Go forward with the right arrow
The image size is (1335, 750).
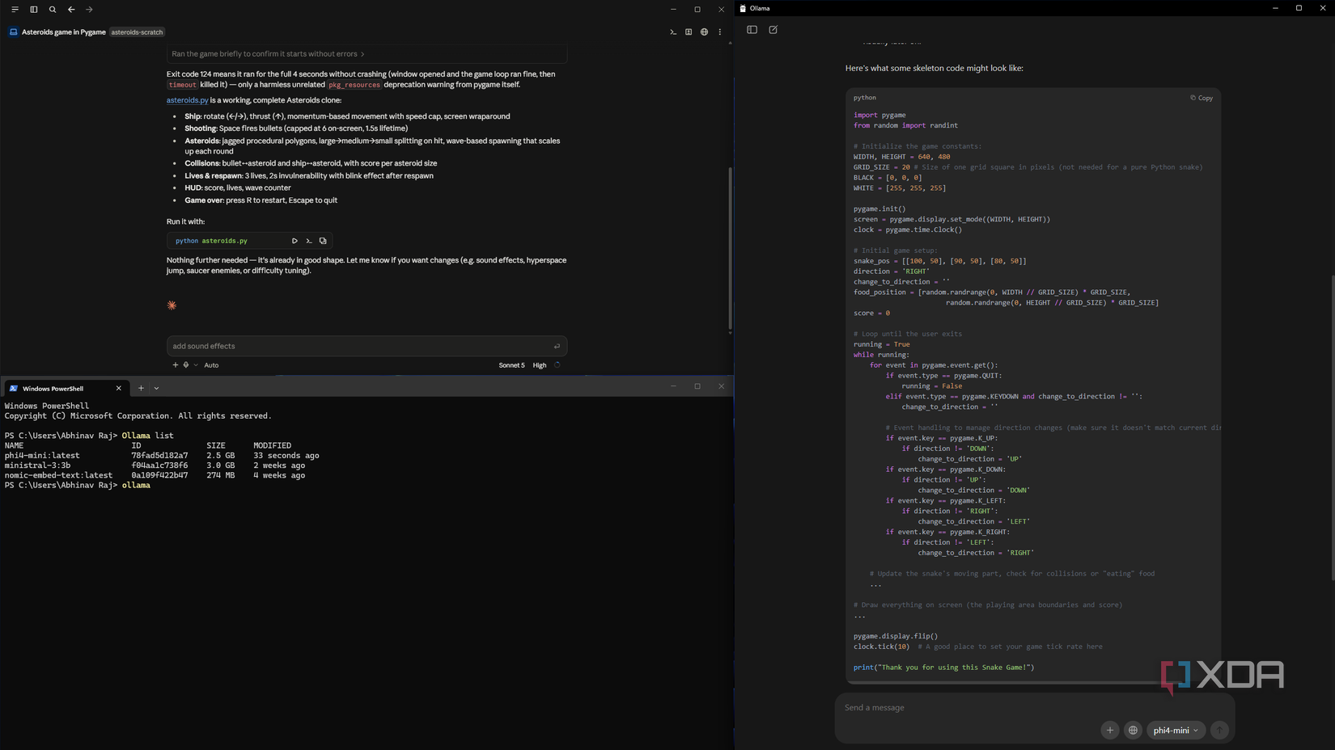click(x=89, y=10)
